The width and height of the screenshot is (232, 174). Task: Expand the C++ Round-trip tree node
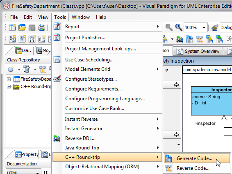pos(9,86)
